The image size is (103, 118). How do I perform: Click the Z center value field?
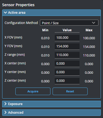[x=67, y=81]
